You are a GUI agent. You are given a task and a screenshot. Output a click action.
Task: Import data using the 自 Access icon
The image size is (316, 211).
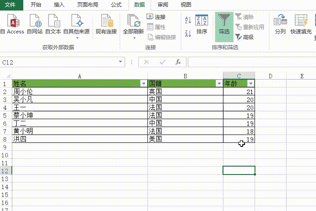(x=13, y=24)
